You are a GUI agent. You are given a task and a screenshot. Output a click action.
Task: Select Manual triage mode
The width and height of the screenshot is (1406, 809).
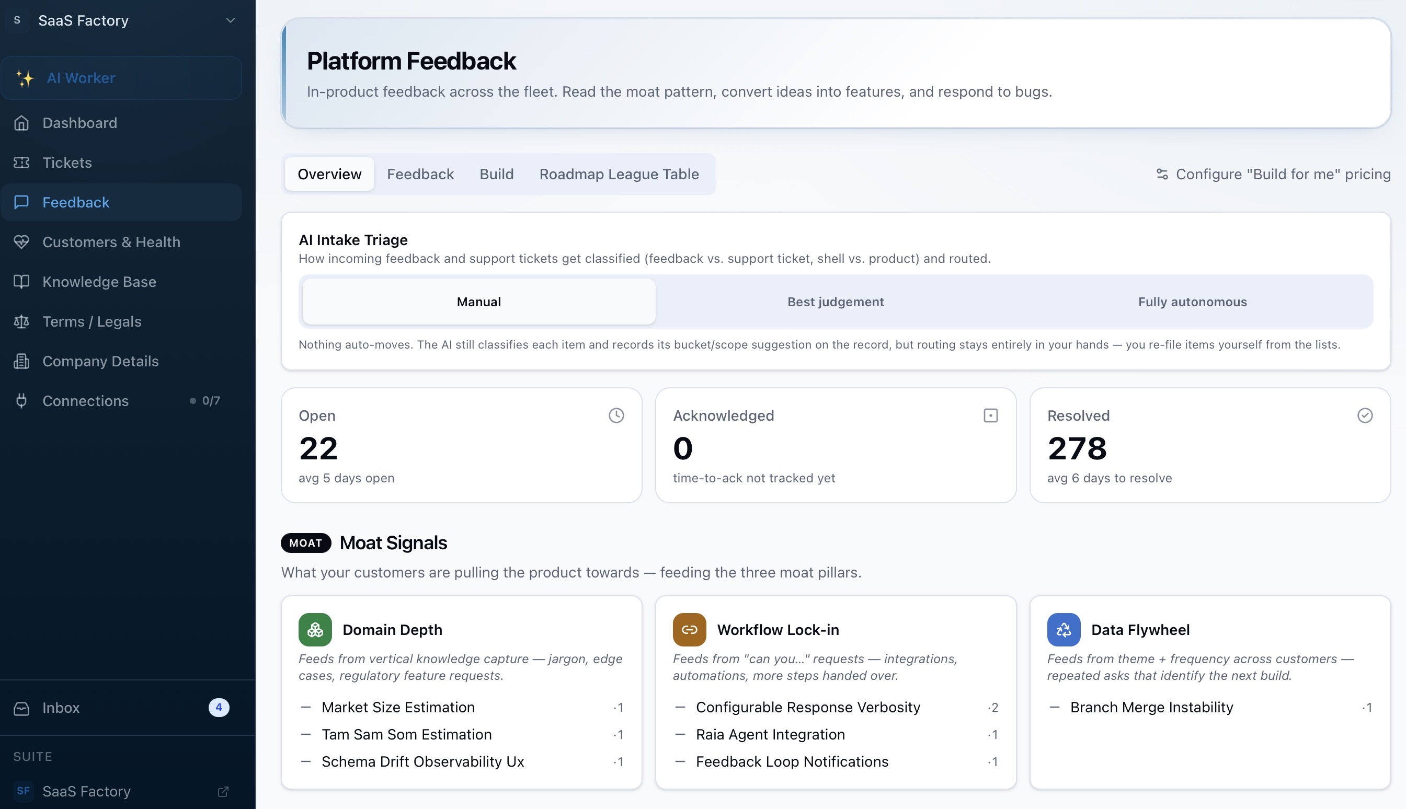tap(479, 302)
